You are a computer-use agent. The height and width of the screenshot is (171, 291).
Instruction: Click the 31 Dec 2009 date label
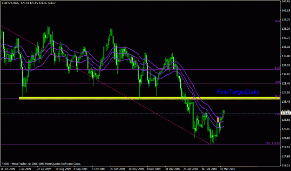tap(173, 169)
